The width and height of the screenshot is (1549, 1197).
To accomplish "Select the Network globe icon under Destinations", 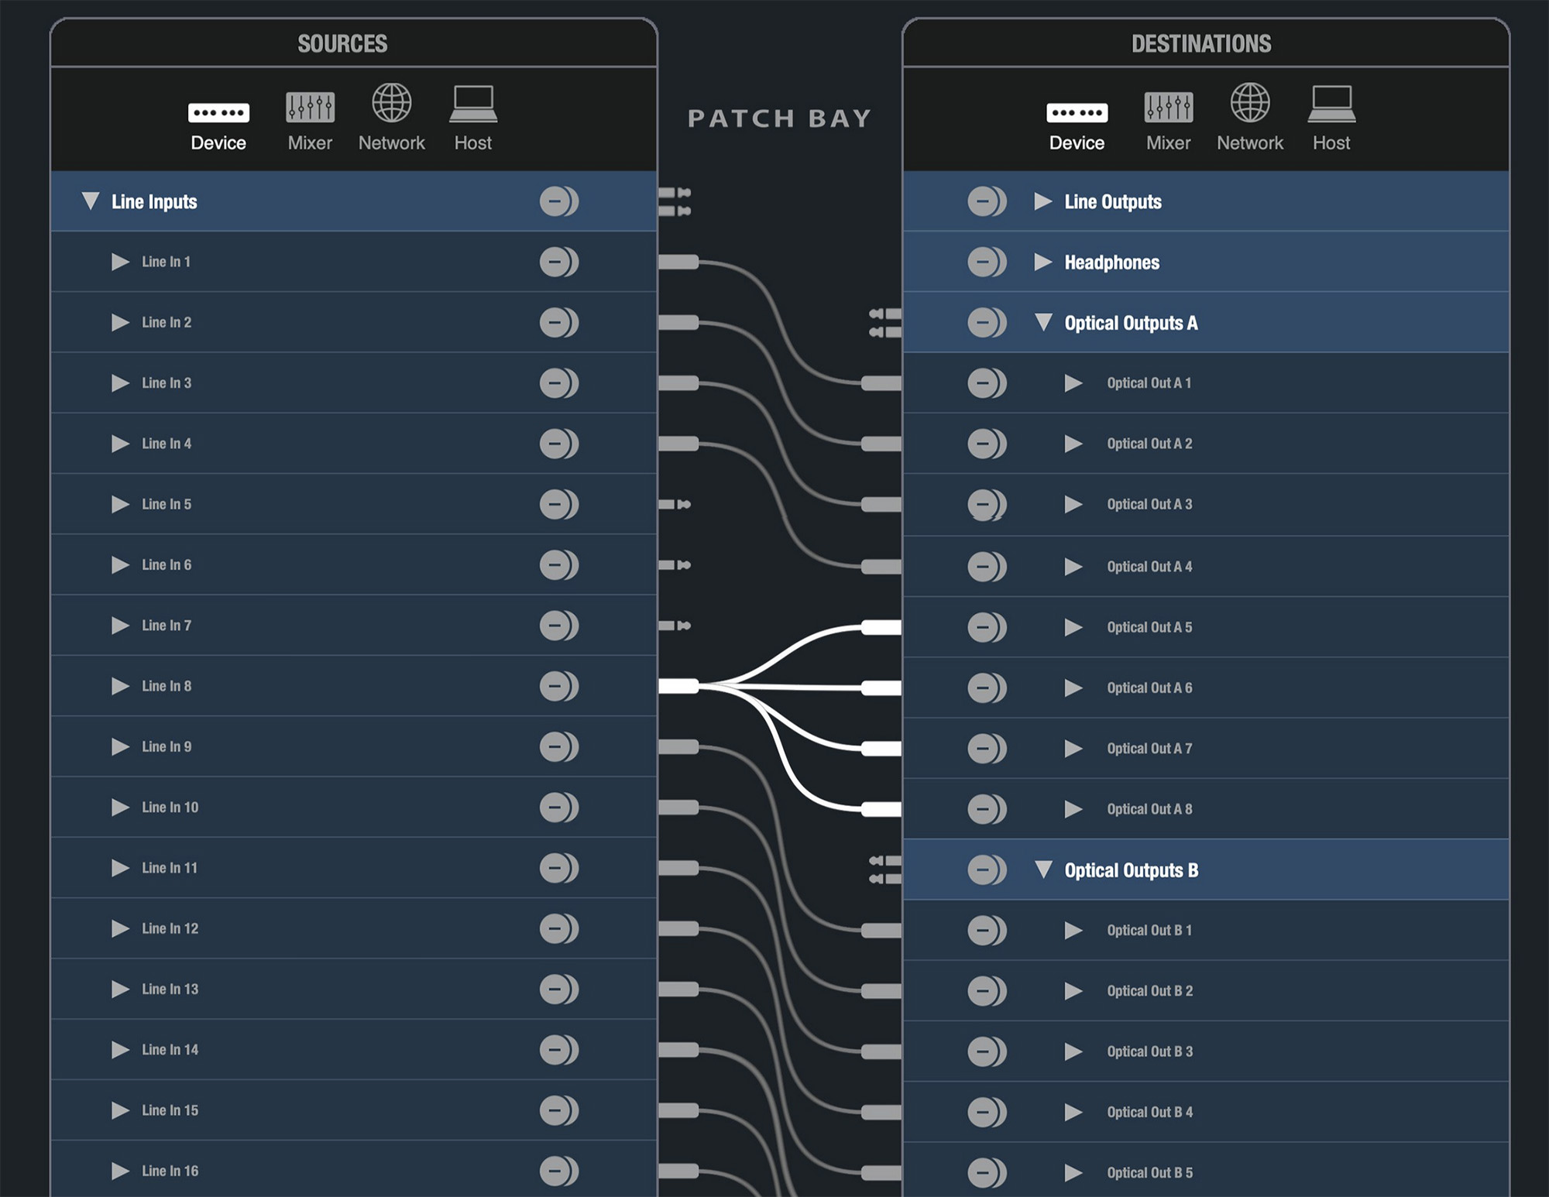I will [1250, 103].
